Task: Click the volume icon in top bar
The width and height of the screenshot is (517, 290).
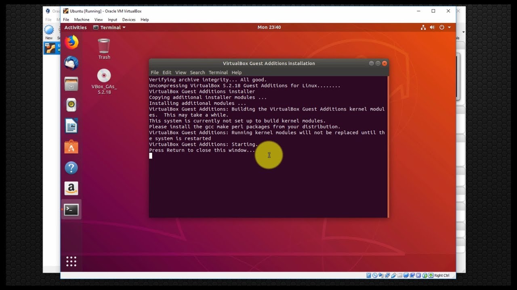Action: click(x=432, y=27)
